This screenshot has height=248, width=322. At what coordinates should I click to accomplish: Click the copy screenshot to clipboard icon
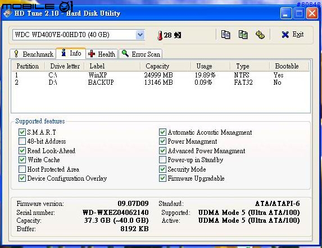pyautogui.click(x=243, y=35)
